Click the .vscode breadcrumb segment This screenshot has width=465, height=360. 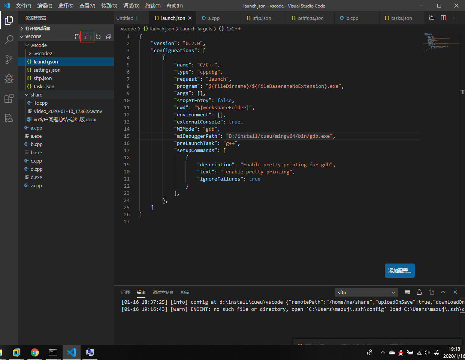128,29
